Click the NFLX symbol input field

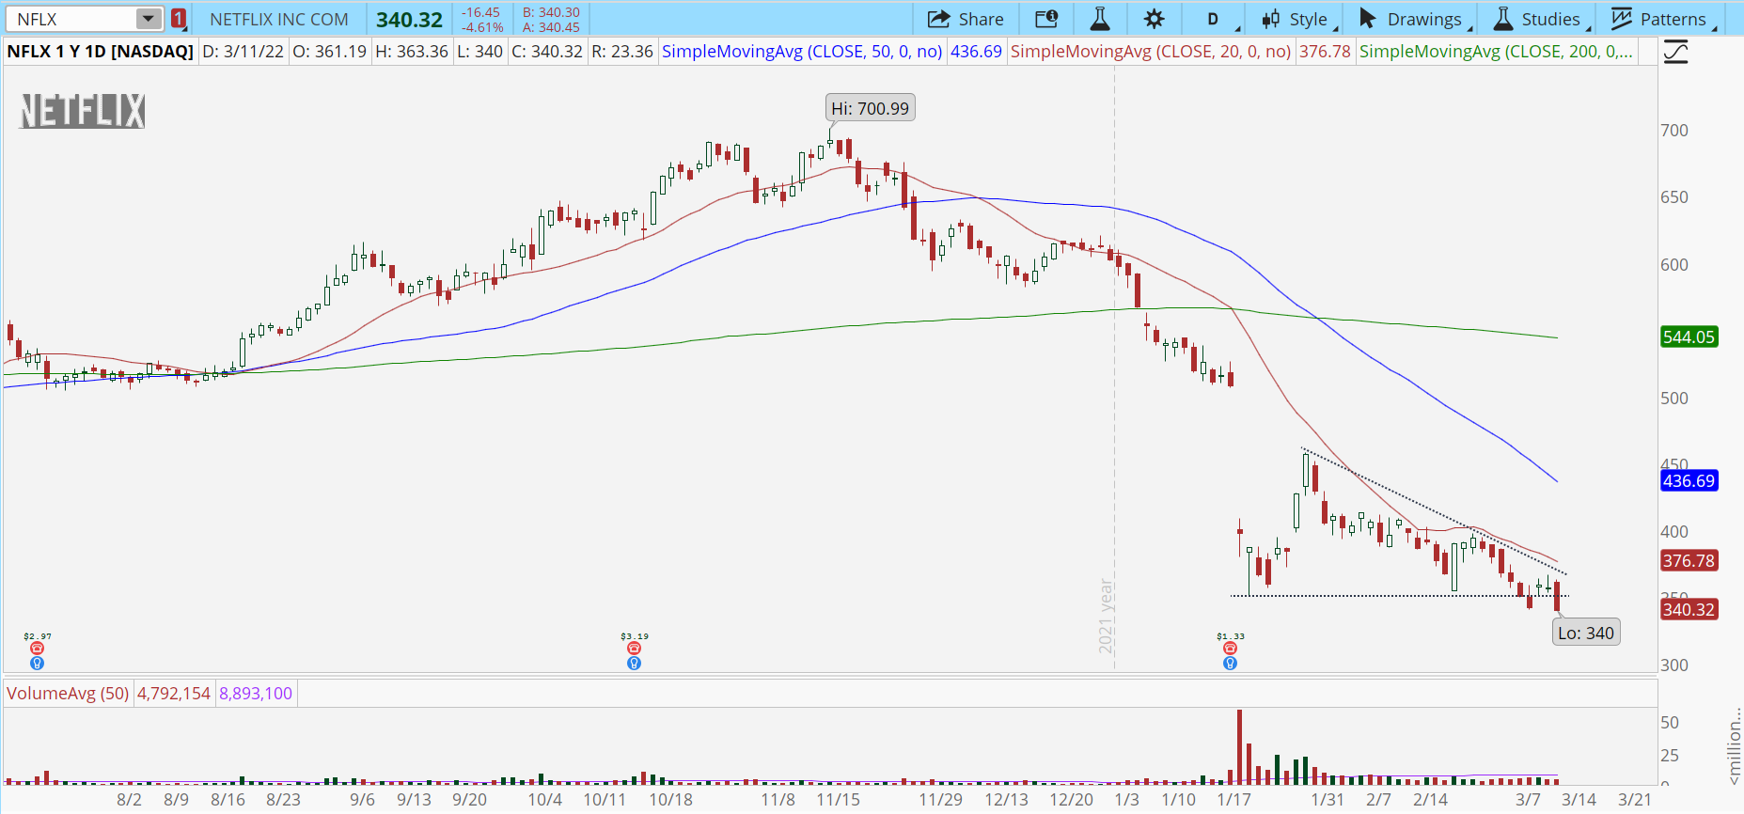(71, 19)
